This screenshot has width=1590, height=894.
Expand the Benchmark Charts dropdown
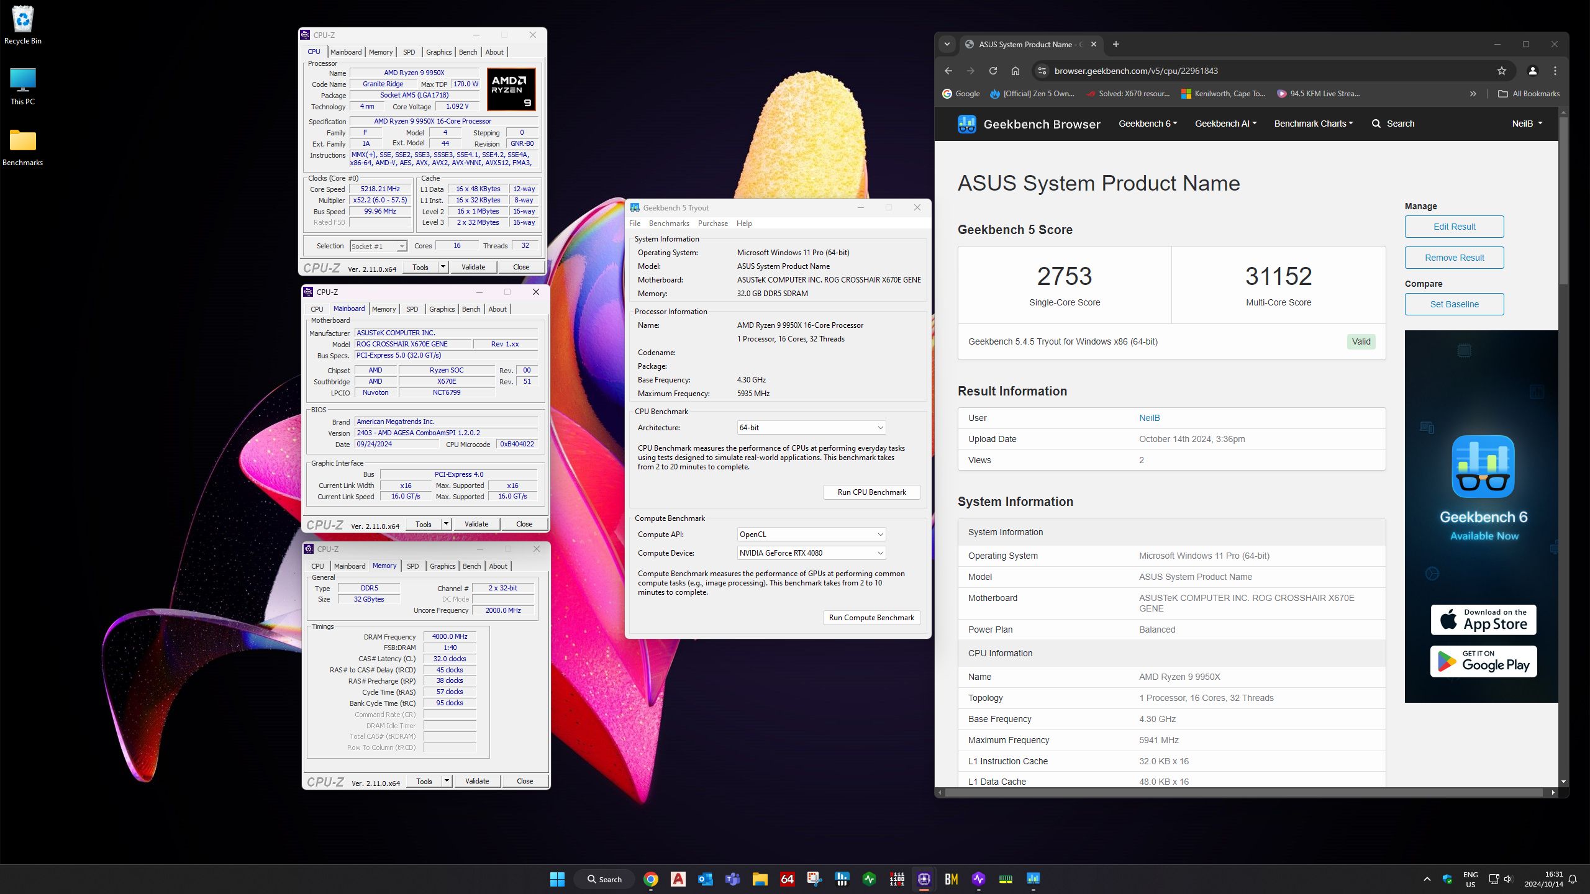point(1314,124)
